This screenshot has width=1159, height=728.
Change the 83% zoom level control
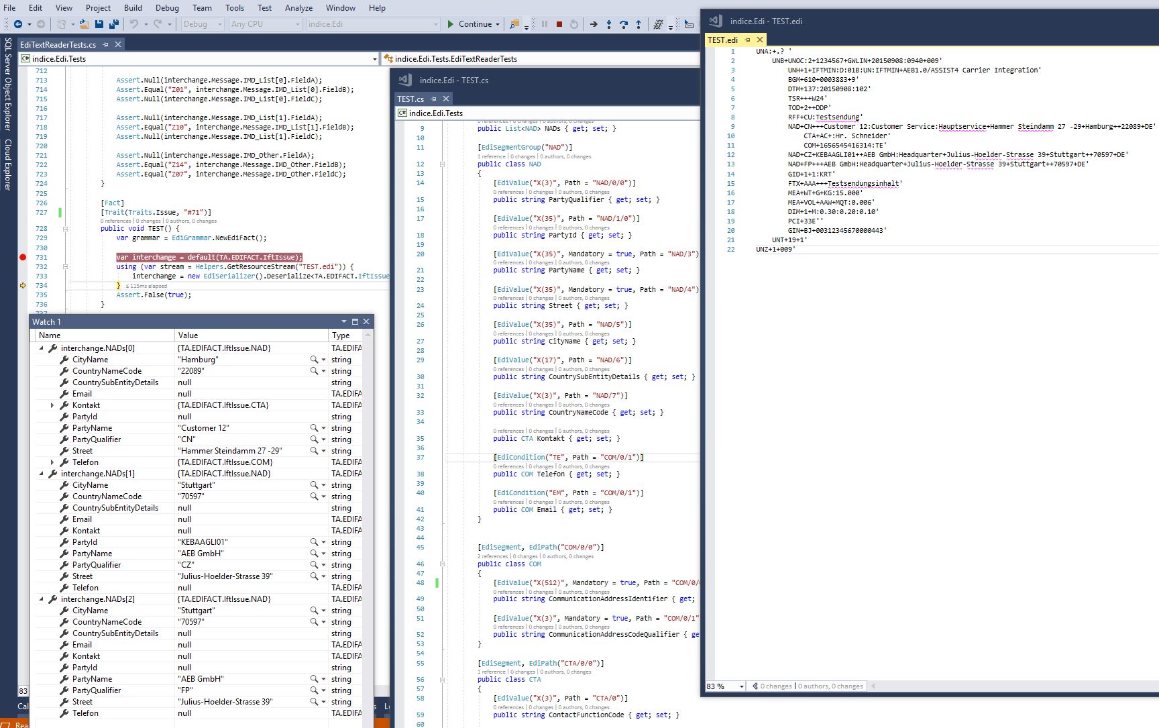pyautogui.click(x=724, y=686)
